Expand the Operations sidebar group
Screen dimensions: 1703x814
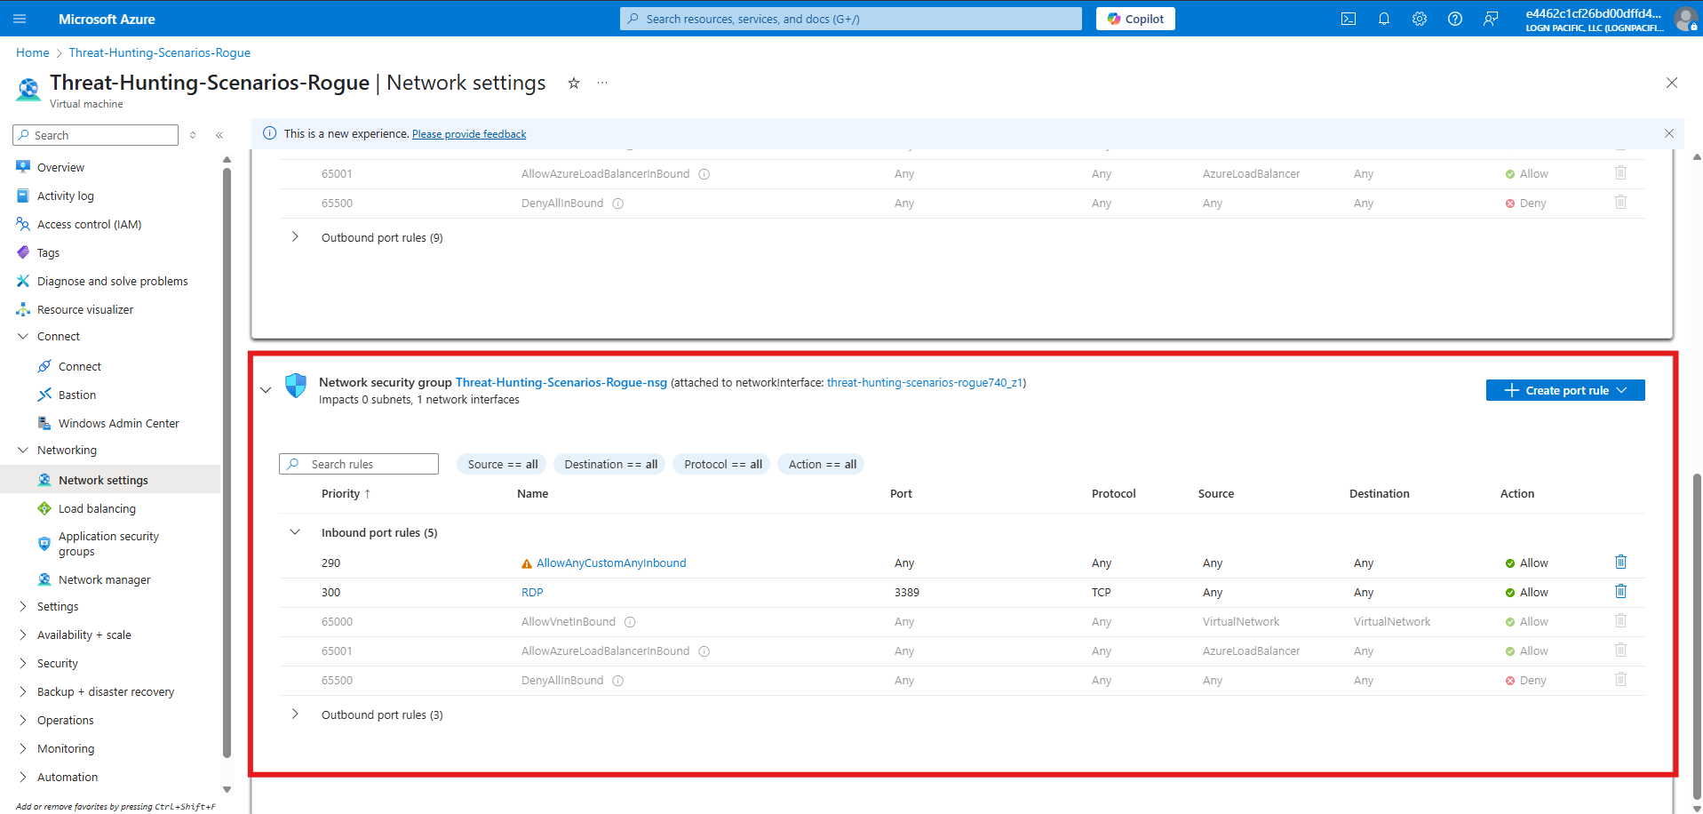pos(23,720)
